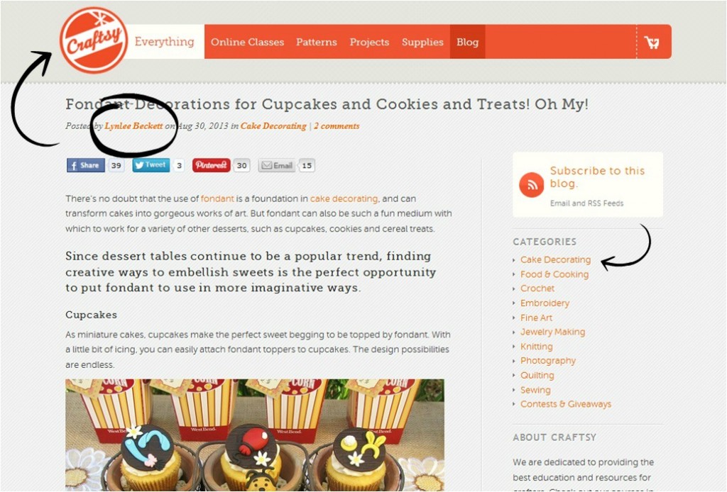727x492 pixels.
Task: Open author Lynlee Beckett's page
Action: [x=133, y=126]
